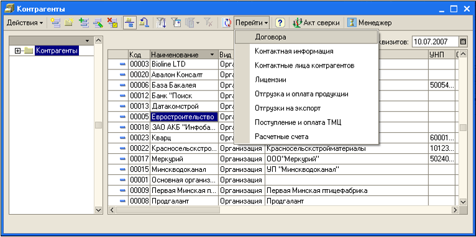Sort by the Наименование column header
Screen dimensions: 476x237
184,55
